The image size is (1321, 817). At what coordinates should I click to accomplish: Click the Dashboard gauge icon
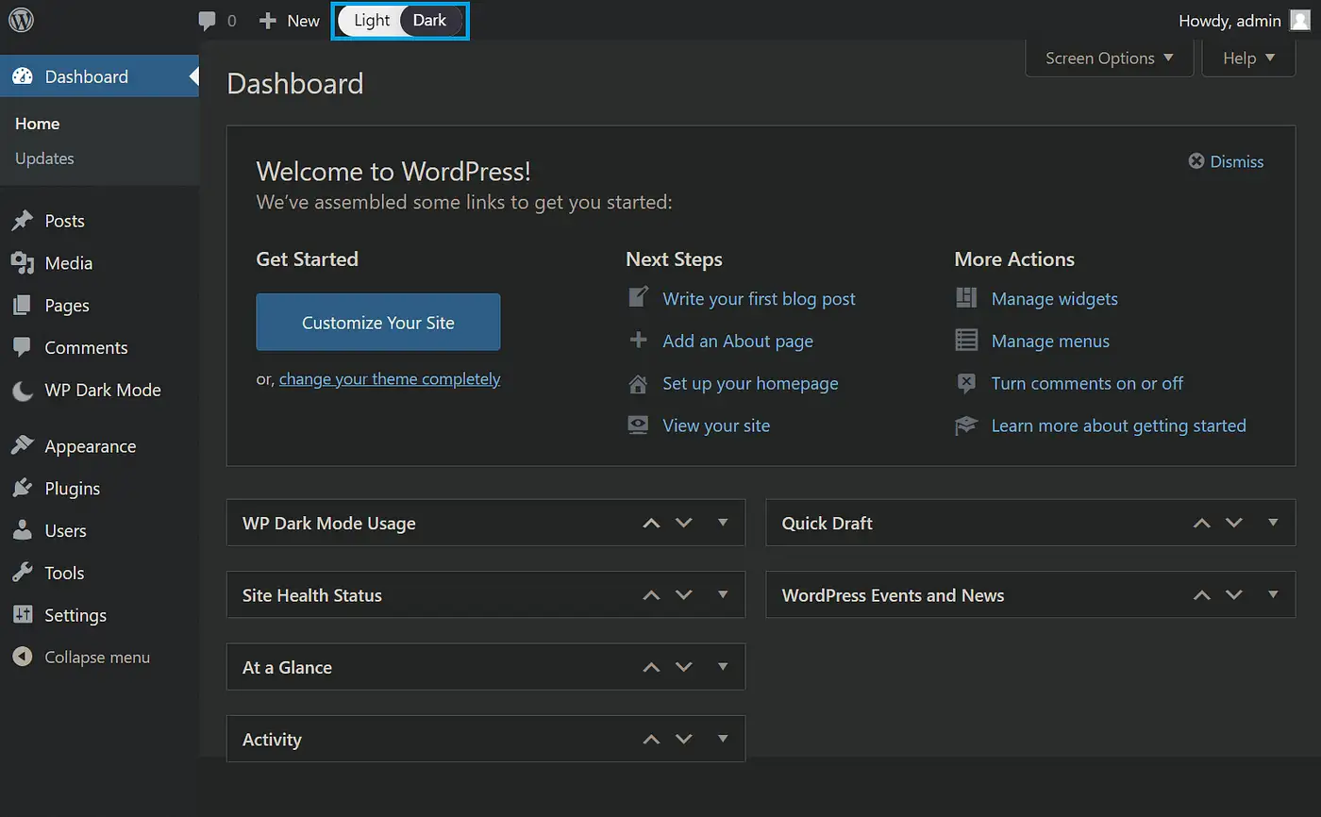[x=23, y=76]
